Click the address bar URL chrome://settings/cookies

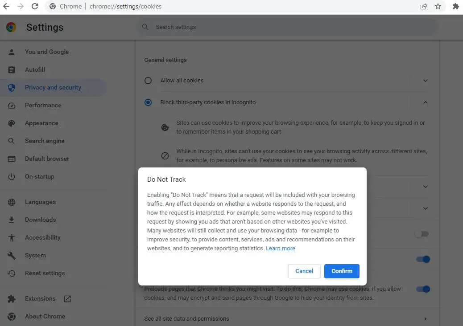click(x=125, y=6)
